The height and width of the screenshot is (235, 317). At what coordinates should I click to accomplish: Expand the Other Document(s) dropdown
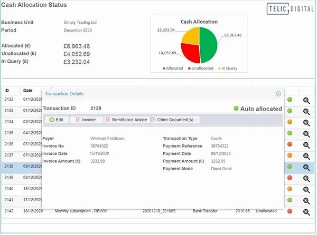175,120
